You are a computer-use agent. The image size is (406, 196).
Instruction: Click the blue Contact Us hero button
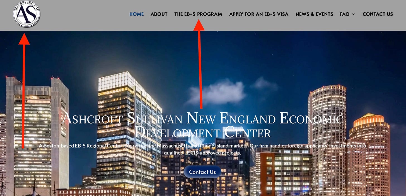pyautogui.click(x=202, y=172)
